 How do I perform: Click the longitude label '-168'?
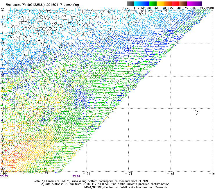pos(171,174)
